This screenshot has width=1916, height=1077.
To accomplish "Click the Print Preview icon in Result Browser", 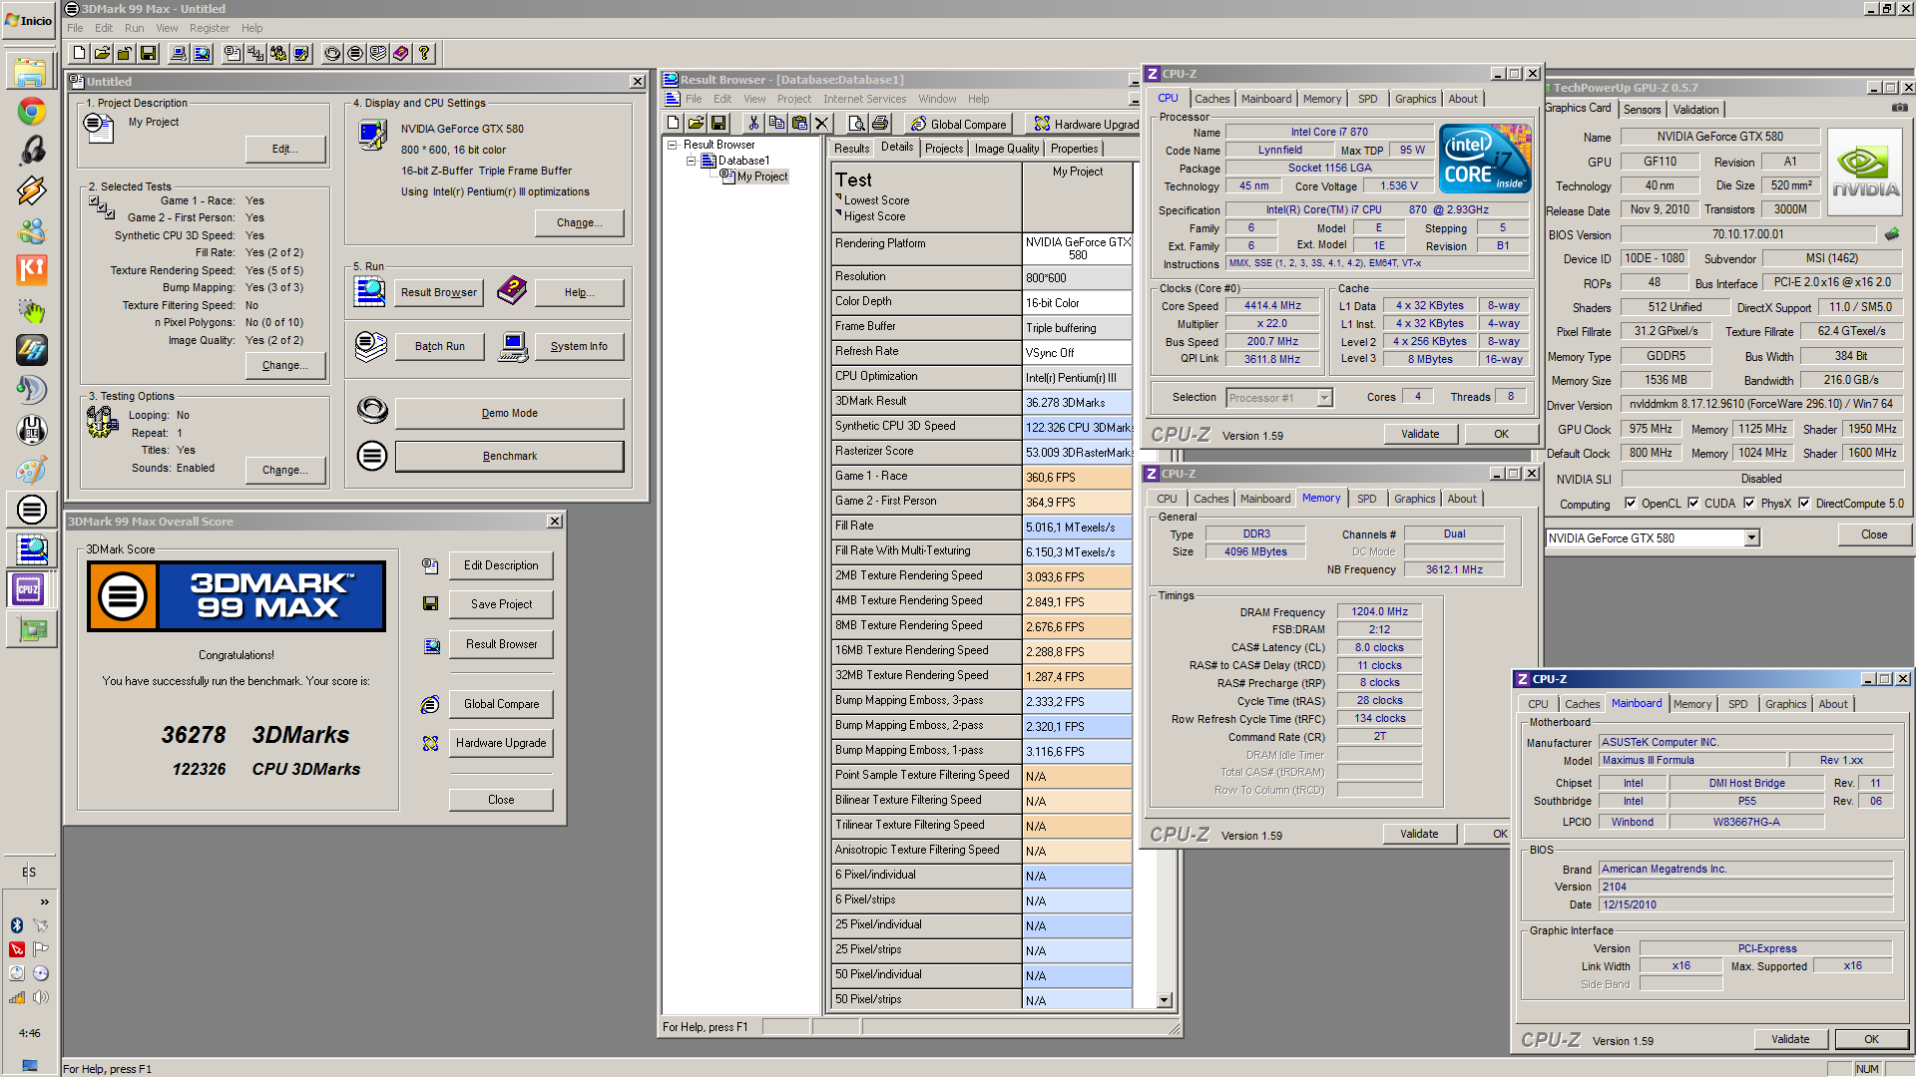I will [857, 123].
